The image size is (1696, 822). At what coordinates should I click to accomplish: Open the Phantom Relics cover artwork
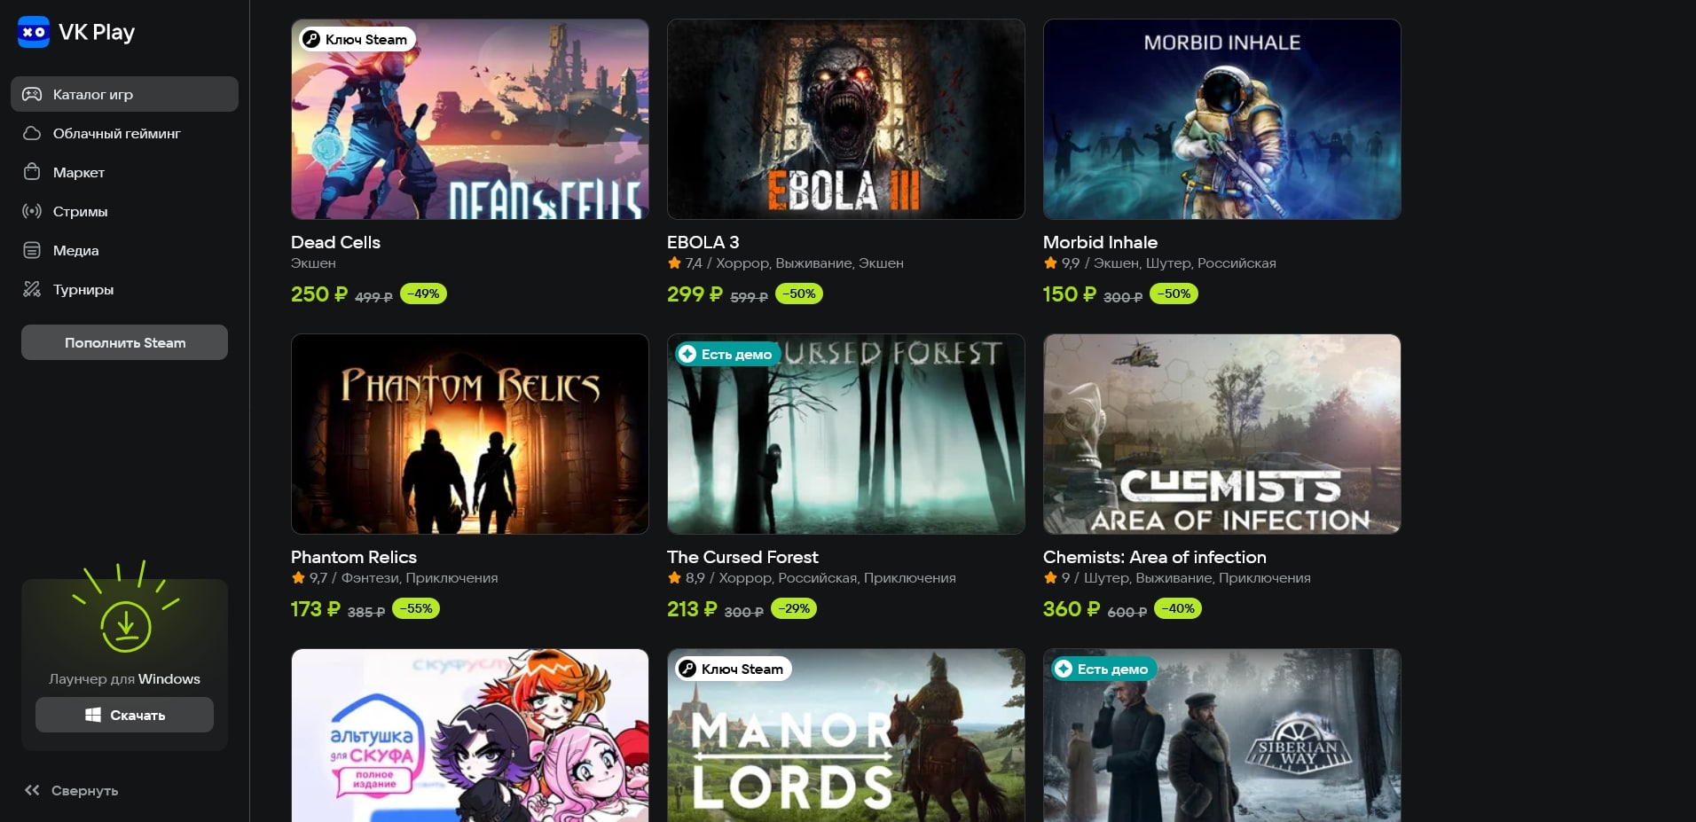[x=470, y=434]
